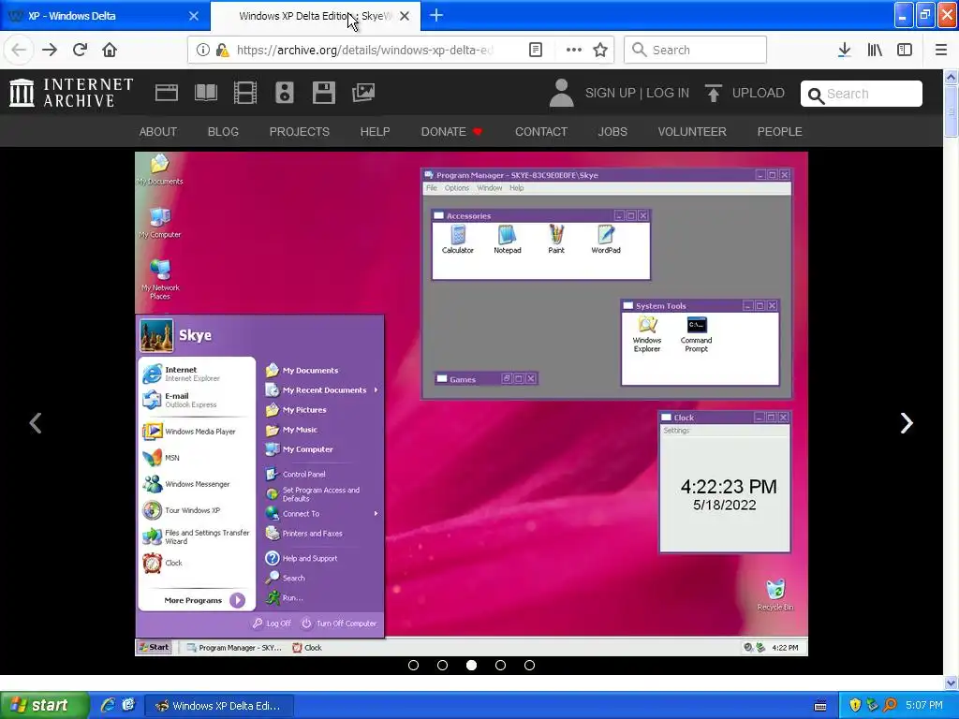The height and width of the screenshot is (719, 959).
Task: Open the Texts book icon
Action: point(205,93)
